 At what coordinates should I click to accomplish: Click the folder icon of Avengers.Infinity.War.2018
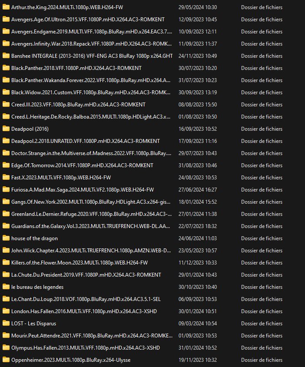[x=6, y=43]
